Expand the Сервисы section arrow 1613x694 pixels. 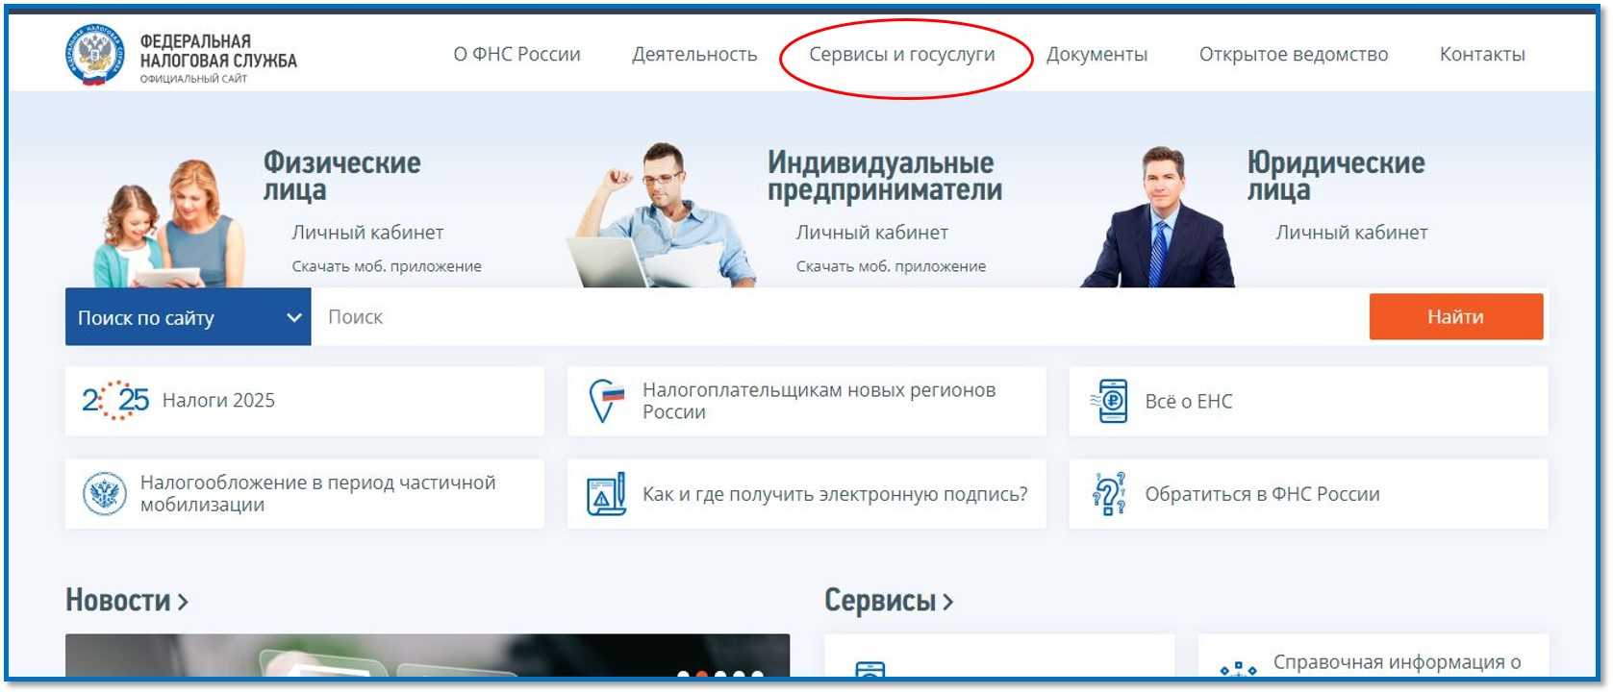tap(947, 602)
